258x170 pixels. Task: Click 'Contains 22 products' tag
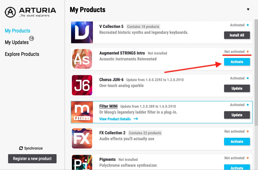click(145, 133)
